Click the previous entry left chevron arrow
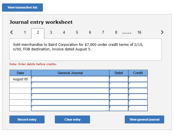The image size is (175, 137). pos(11,32)
